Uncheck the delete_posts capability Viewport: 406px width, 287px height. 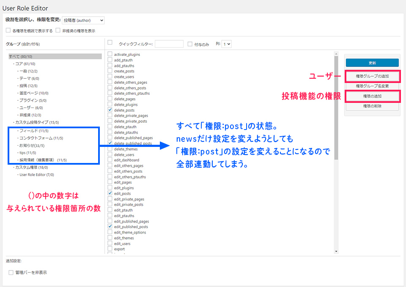pyautogui.click(x=110, y=110)
